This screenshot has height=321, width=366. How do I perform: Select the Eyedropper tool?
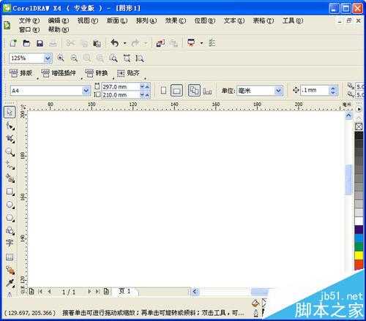(10, 283)
